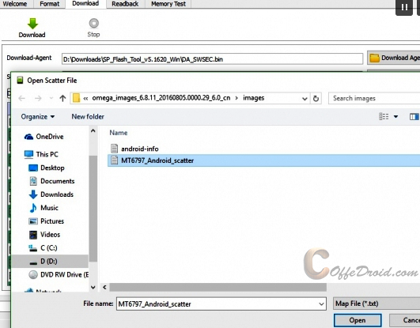Image resolution: width=420 pixels, height=328 pixels.
Task: Go back in file dialog
Action: (x=21, y=98)
